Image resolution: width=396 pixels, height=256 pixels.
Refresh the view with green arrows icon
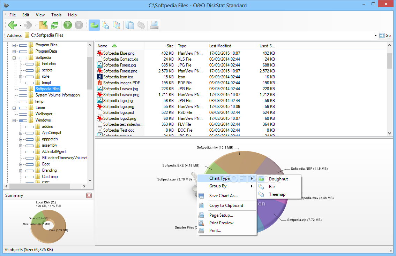(54, 25)
